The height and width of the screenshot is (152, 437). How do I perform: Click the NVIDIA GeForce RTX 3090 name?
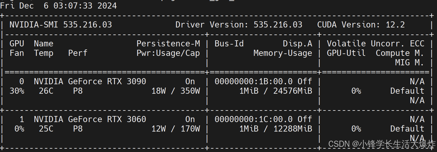pyautogui.click(x=90, y=81)
